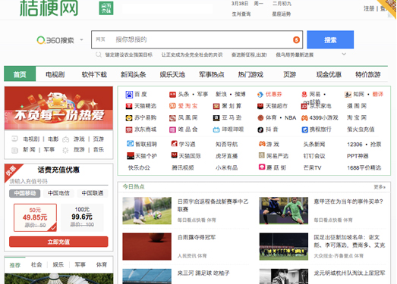Read headline 白雨露夺得冠军
Viewport: 397px width, 284px height.
click(x=197, y=237)
